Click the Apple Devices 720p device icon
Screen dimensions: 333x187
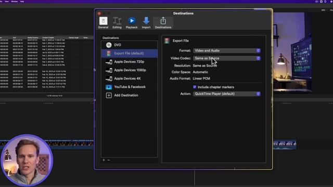[109, 62]
